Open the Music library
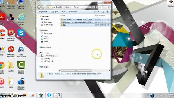 coord(46,36)
